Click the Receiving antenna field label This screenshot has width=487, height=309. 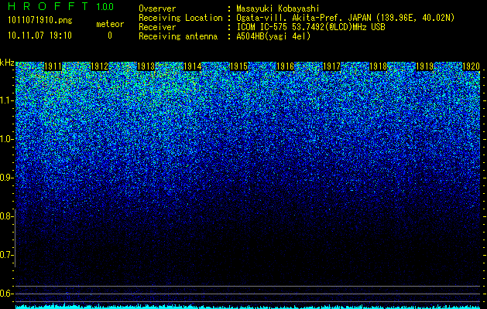(x=178, y=36)
